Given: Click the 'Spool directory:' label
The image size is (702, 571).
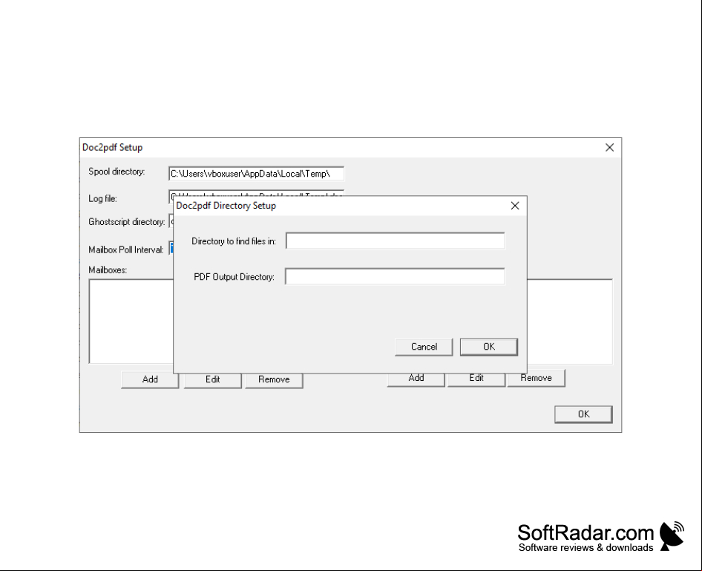Looking at the screenshot, I should click(x=117, y=172).
